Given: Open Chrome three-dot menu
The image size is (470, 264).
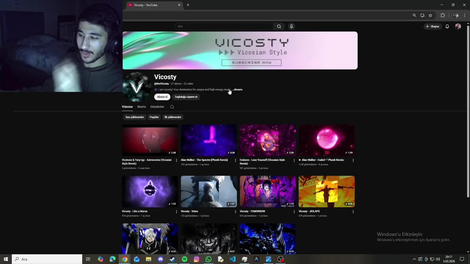Looking at the screenshot, I should coord(464,15).
